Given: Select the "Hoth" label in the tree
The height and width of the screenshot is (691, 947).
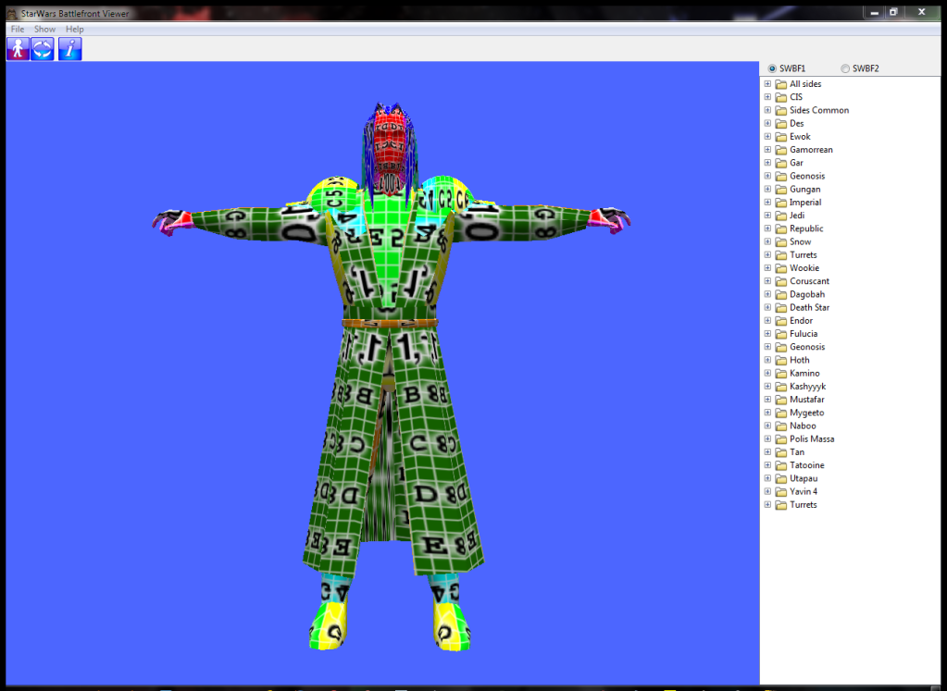Looking at the screenshot, I should (799, 360).
